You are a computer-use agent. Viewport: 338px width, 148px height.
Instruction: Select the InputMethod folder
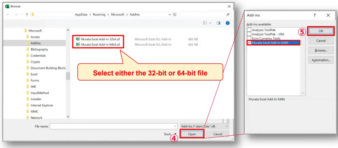(x=40, y=93)
